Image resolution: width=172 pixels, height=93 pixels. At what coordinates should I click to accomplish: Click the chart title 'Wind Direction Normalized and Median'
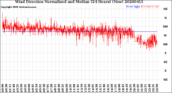click(x=52, y=2)
